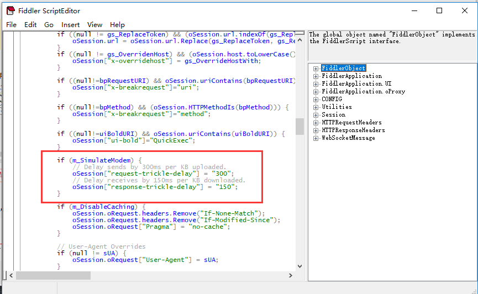Click the horizontal scrollbar thumb
478x294 pixels.
[54, 275]
